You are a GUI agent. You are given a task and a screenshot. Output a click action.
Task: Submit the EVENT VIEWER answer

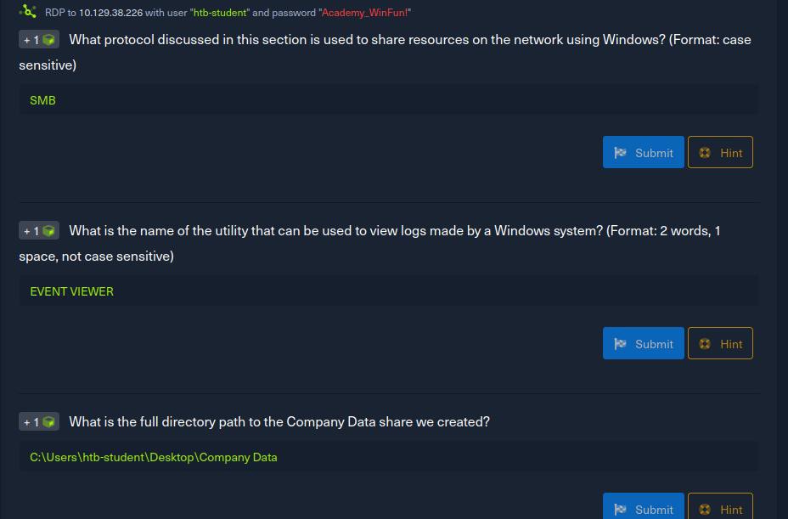[x=644, y=343]
